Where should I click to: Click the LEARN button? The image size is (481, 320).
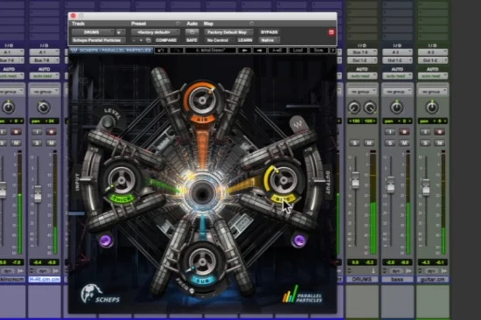[x=245, y=40]
